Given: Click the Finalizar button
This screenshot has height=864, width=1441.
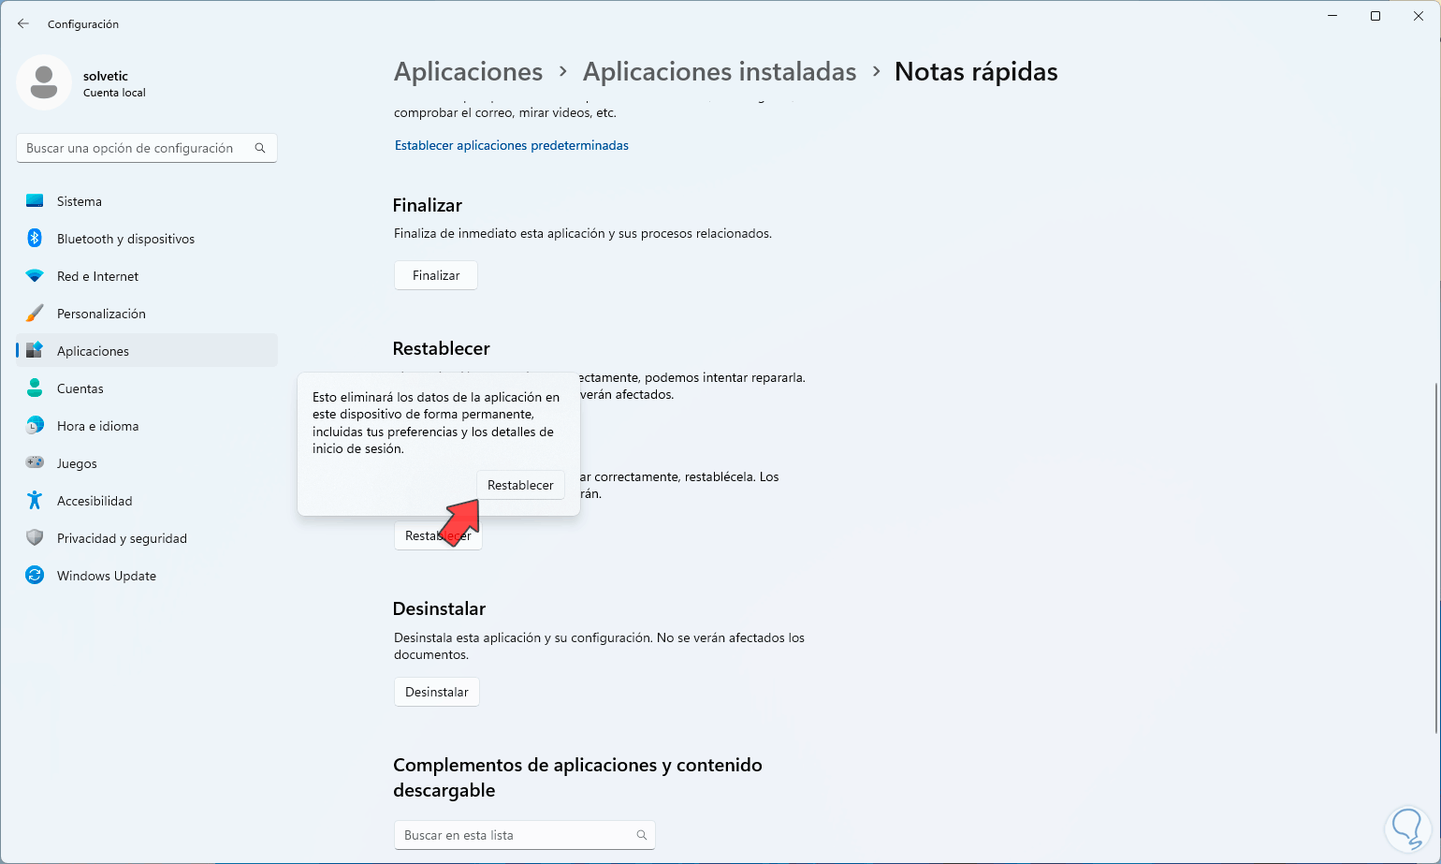Looking at the screenshot, I should tap(436, 275).
